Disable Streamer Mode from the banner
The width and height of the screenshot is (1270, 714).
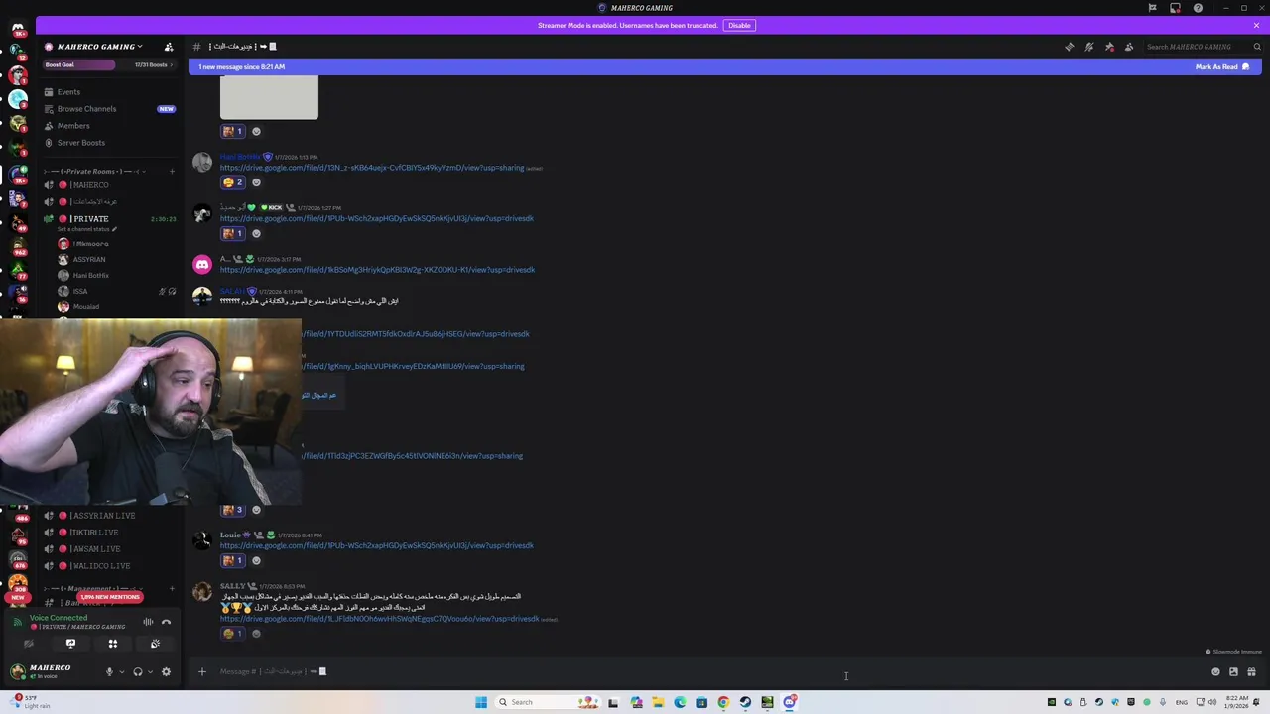coord(739,25)
